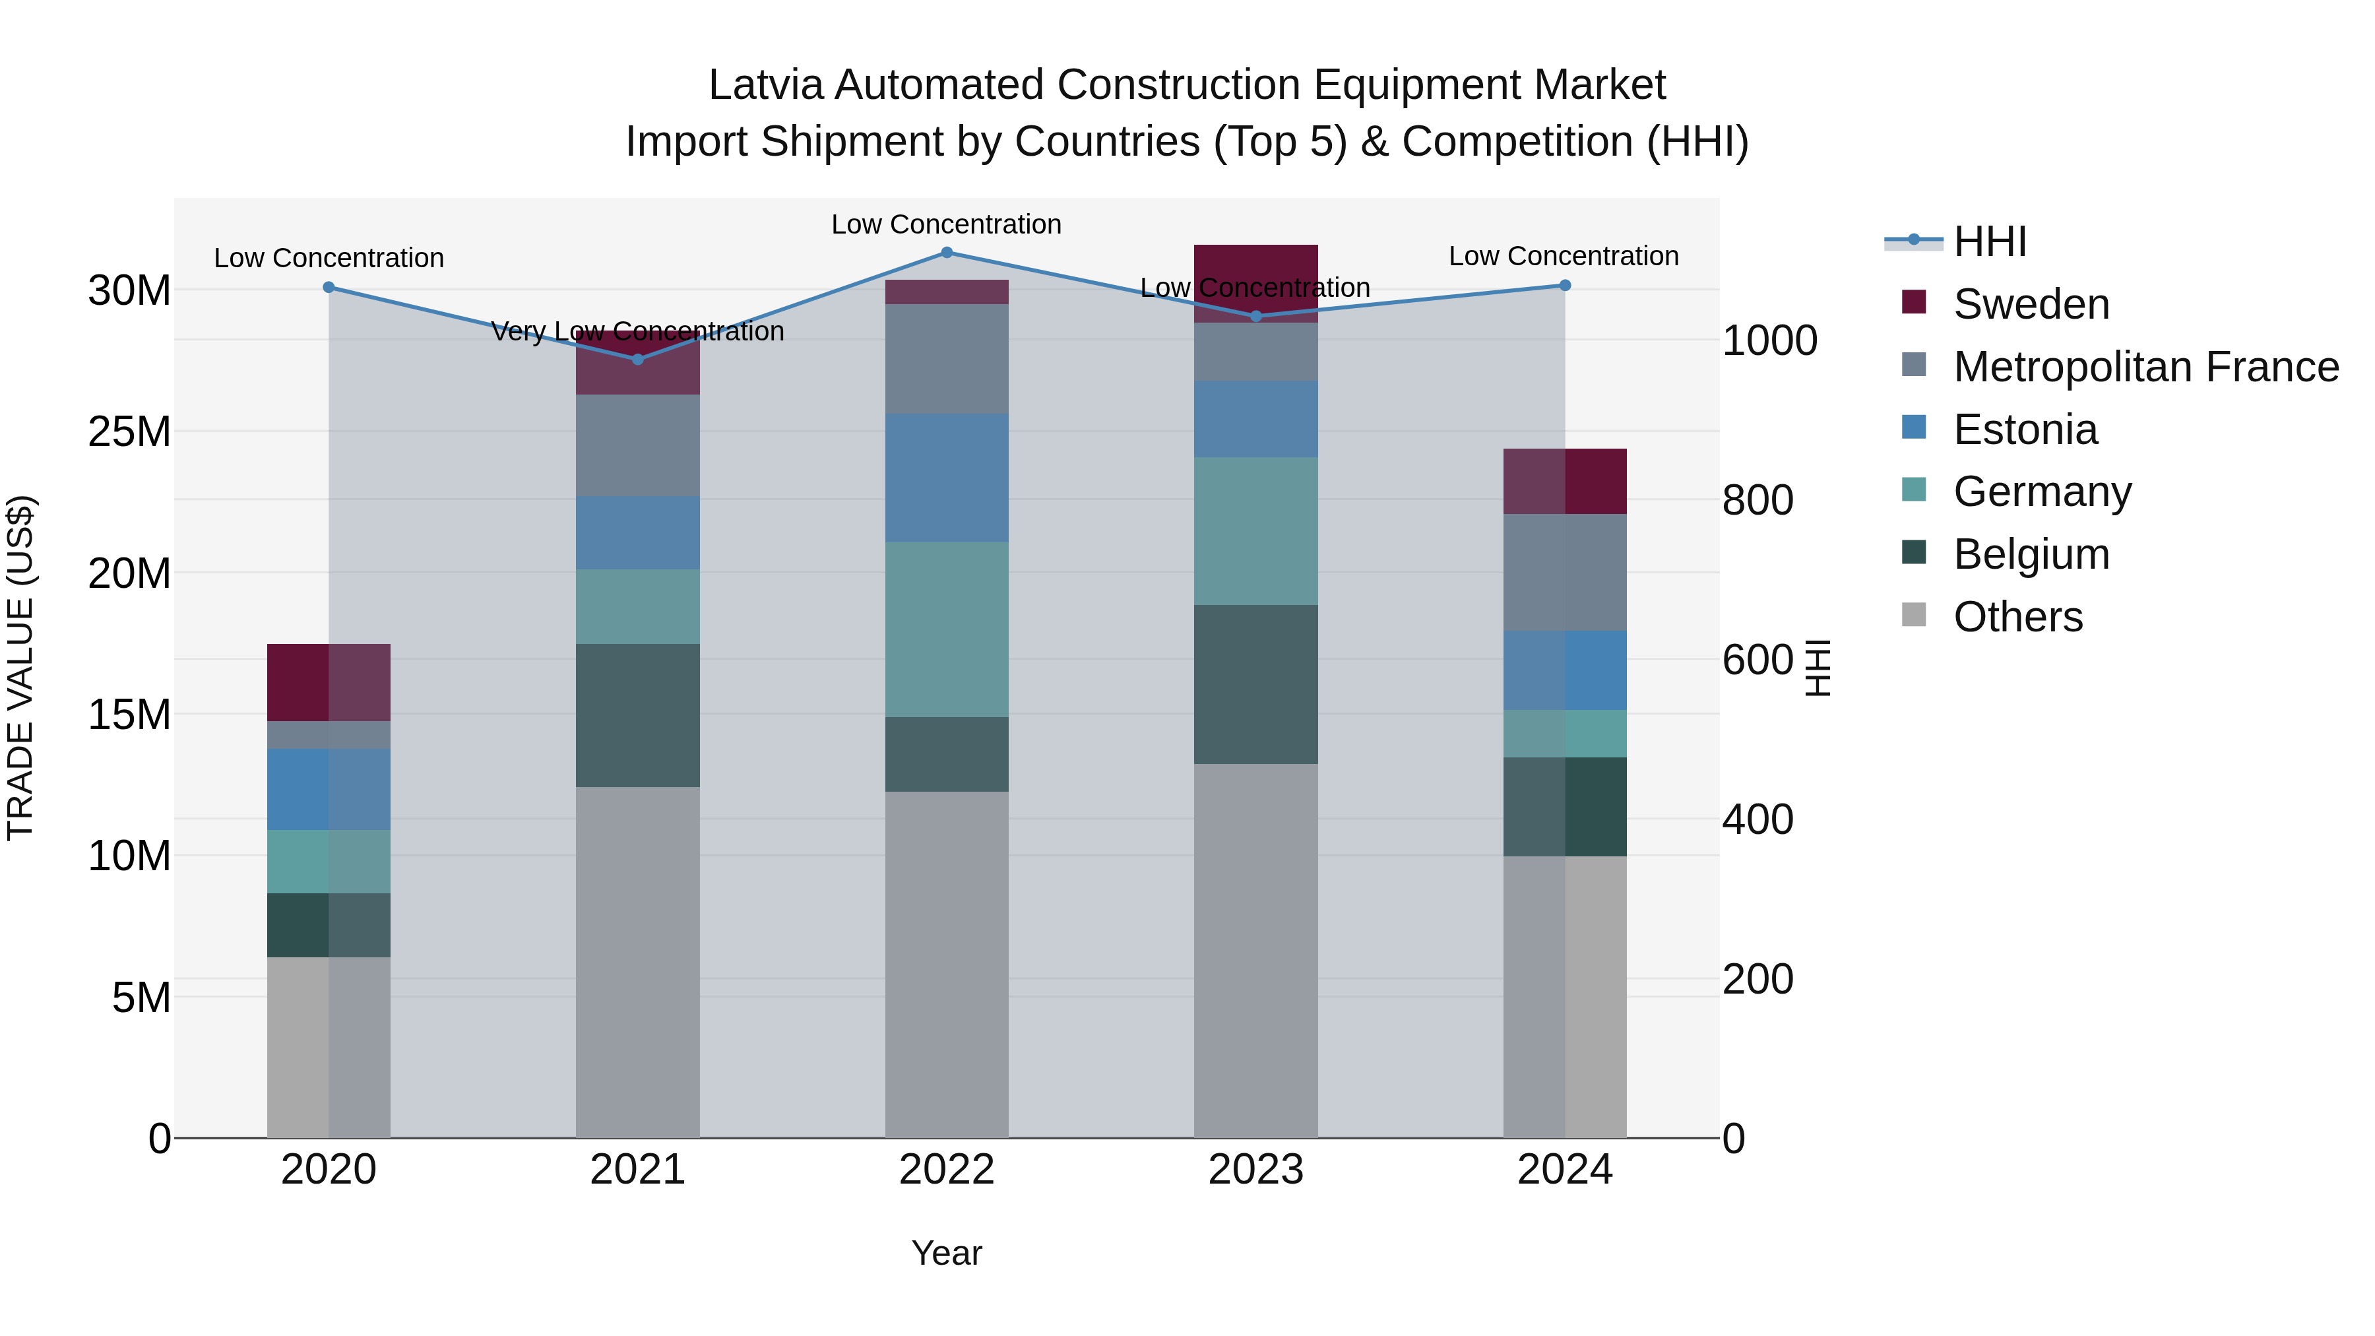Click the Very Low Concentration annotation
The height and width of the screenshot is (1336, 2375).
(638, 331)
